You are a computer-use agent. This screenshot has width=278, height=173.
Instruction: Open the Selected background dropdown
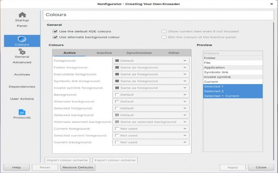[151, 115]
